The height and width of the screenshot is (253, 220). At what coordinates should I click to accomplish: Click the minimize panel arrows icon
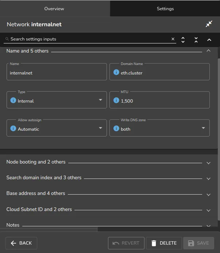(x=209, y=24)
